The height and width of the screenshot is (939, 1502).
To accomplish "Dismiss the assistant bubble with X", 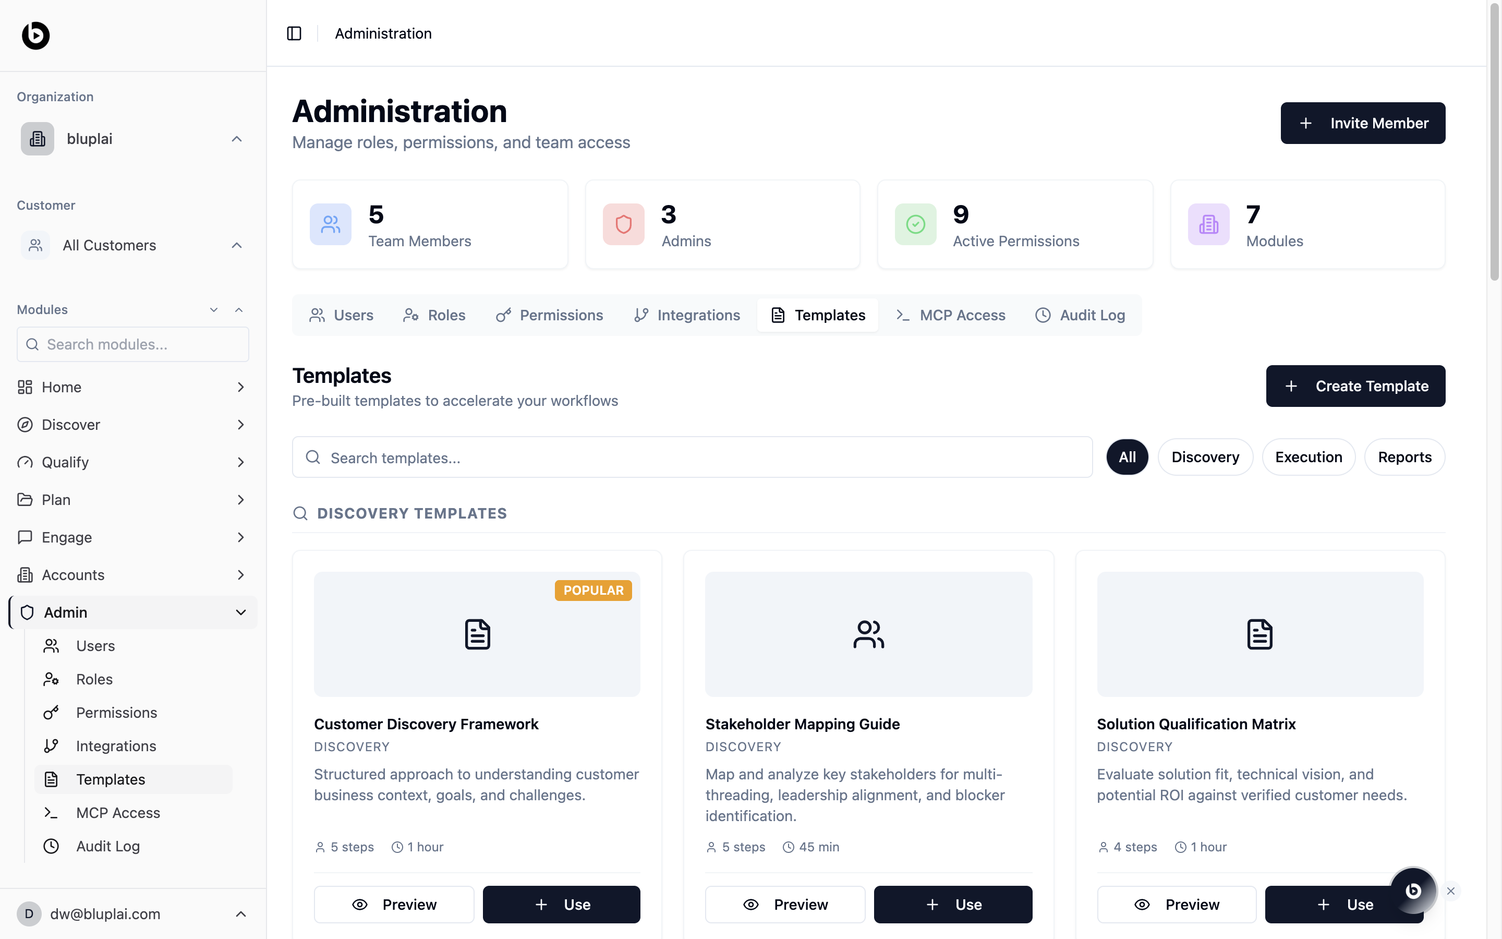I will click(1450, 891).
